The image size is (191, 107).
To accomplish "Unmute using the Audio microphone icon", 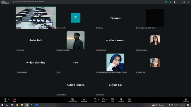I will click(5, 99).
